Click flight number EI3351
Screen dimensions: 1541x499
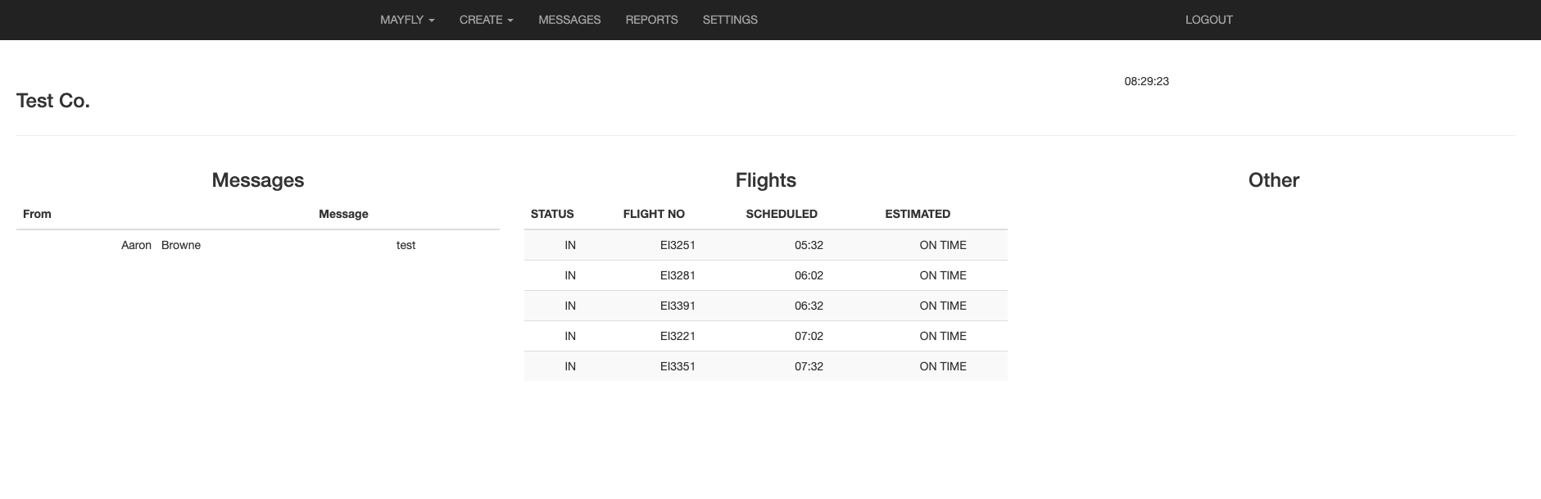678,366
